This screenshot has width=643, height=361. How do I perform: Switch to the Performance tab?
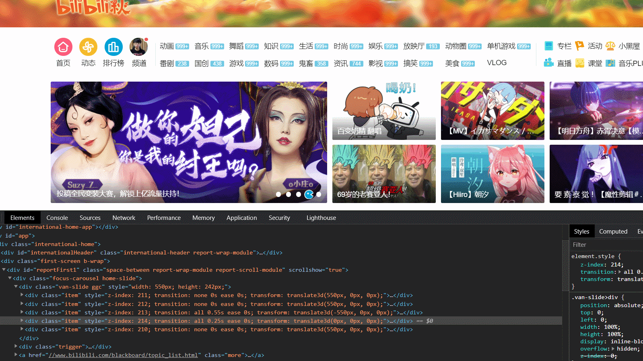tap(164, 218)
